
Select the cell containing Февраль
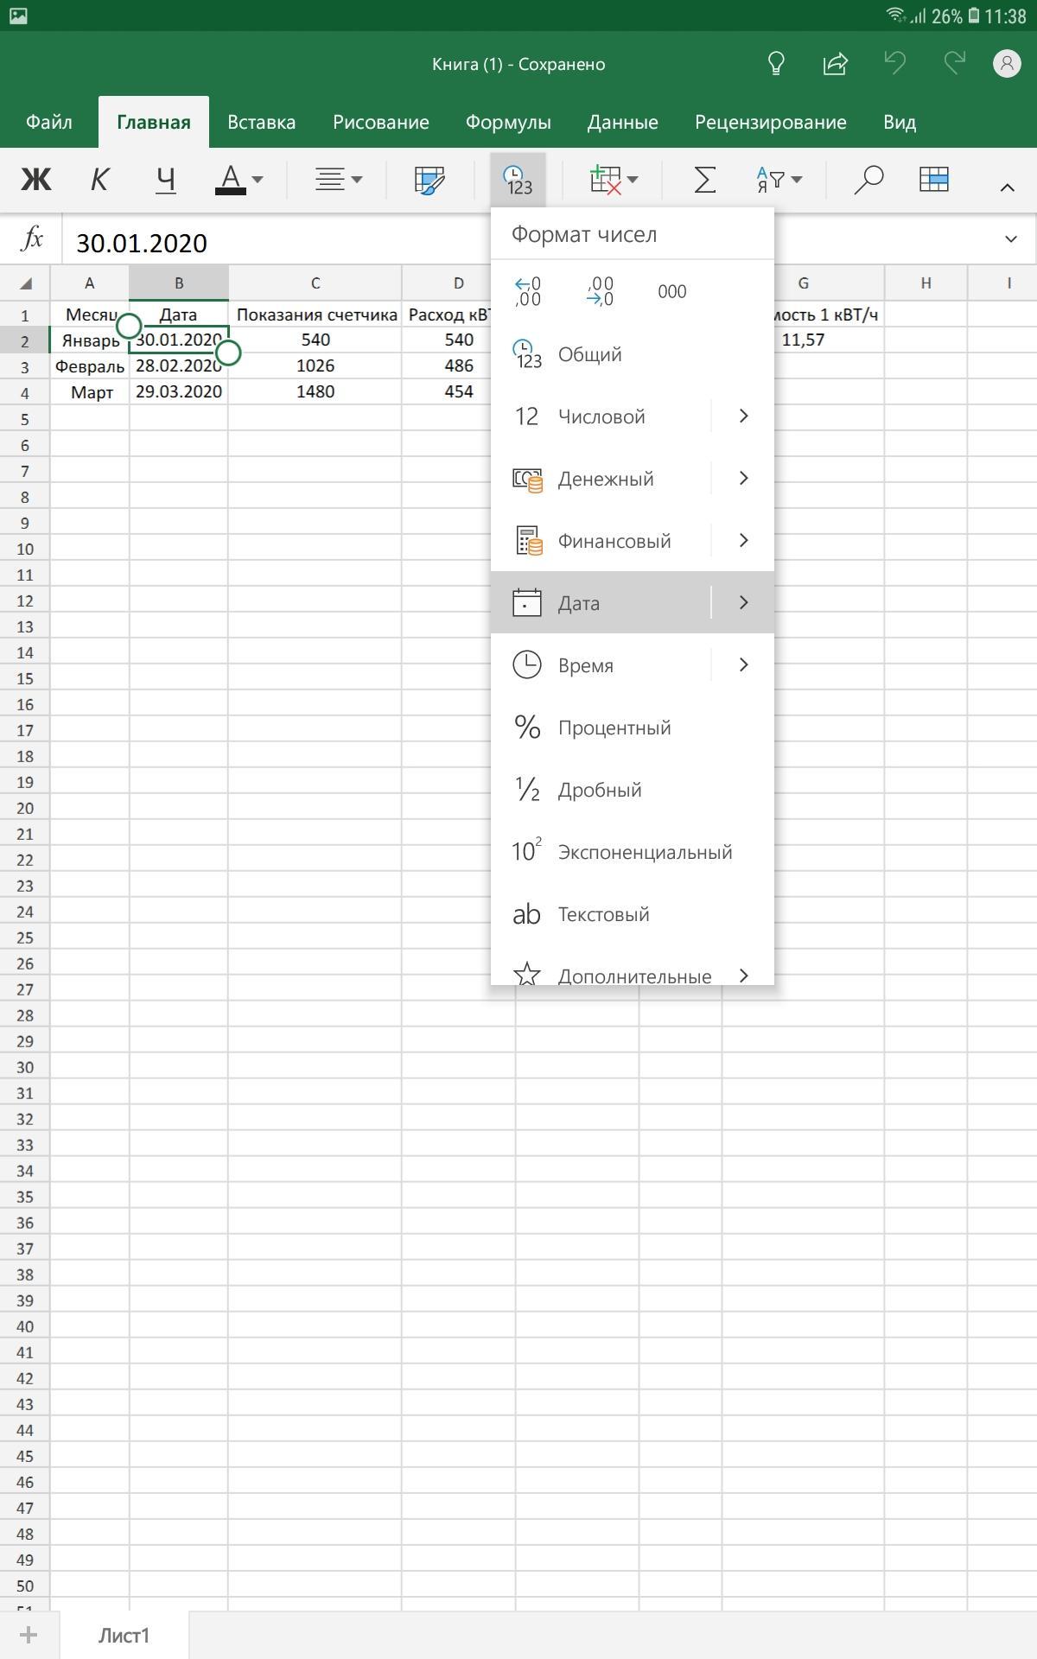[90, 365]
